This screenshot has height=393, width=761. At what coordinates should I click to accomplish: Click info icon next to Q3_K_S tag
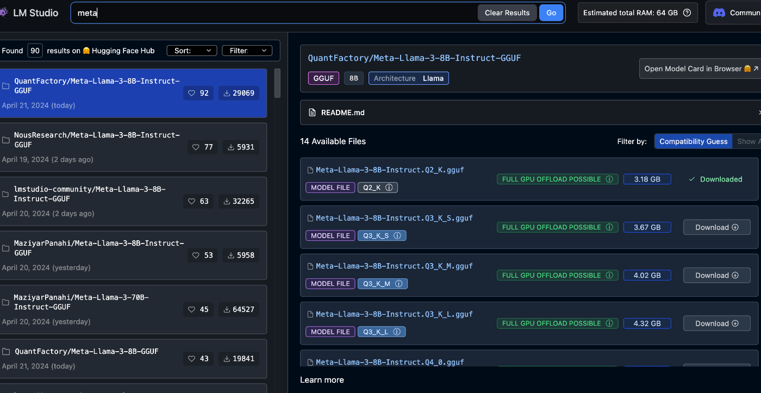(x=397, y=235)
